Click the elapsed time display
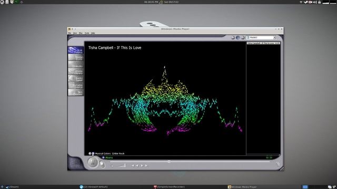The width and height of the screenshot is (337, 189). pos(269,157)
